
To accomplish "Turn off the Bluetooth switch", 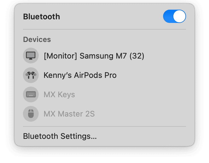I will (x=174, y=16).
